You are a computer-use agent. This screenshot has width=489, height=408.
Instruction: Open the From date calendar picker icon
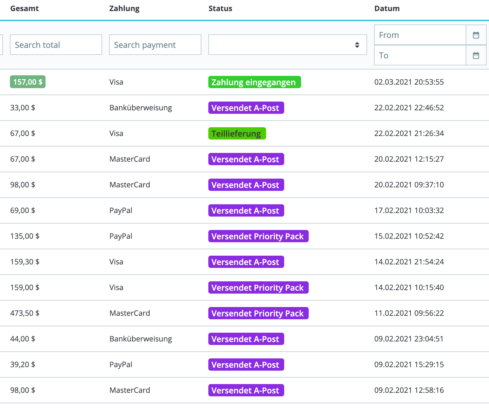(x=476, y=35)
